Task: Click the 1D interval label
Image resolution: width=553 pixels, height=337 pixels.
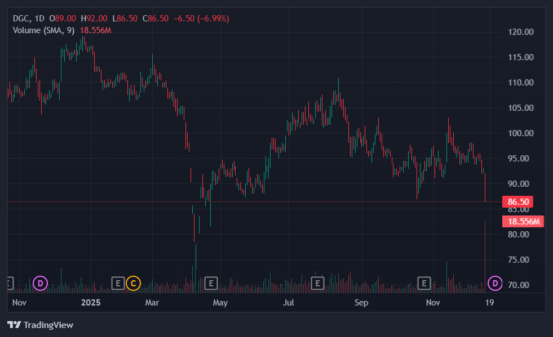Action: pos(39,19)
